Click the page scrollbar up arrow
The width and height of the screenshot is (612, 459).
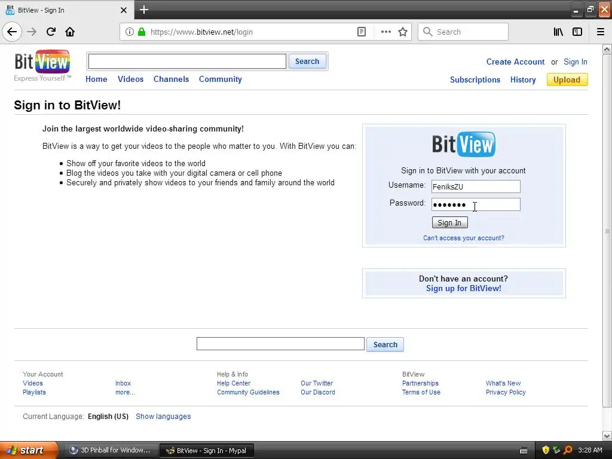pyautogui.click(x=607, y=49)
